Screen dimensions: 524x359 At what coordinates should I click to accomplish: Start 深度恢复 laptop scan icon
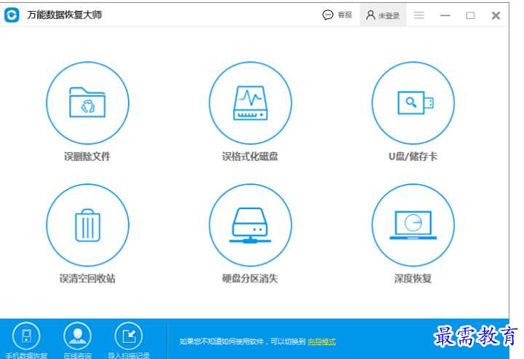[x=413, y=225]
